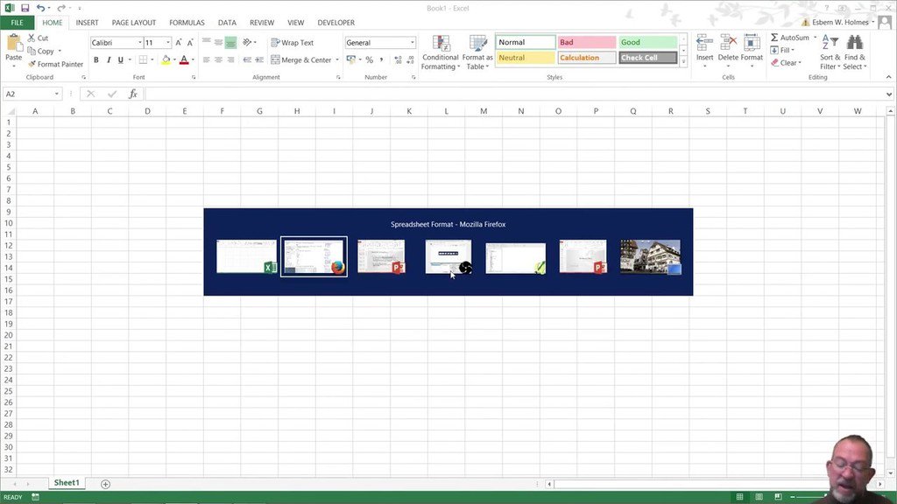Click Wrap Text button
This screenshot has width=897, height=504.
coord(293,43)
